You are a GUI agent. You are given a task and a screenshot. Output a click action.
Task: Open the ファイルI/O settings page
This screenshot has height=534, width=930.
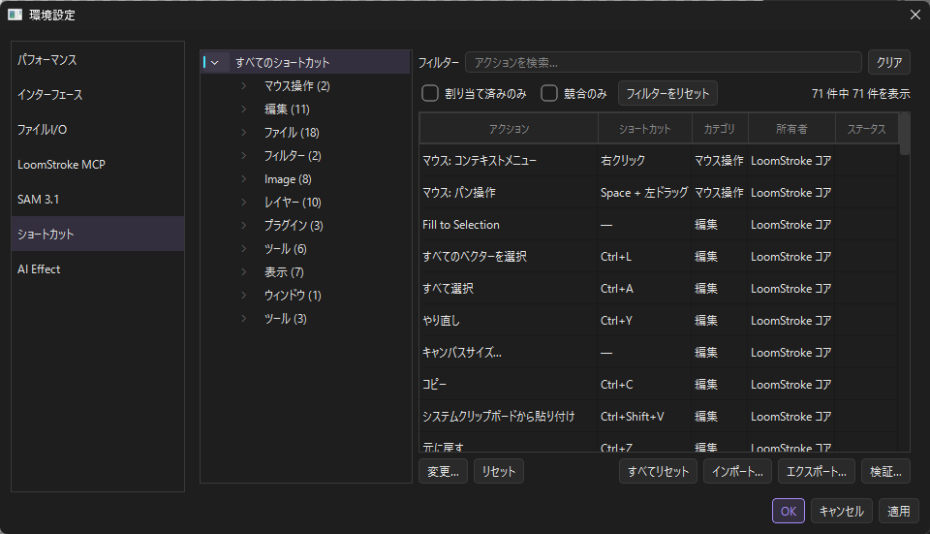click(x=98, y=129)
